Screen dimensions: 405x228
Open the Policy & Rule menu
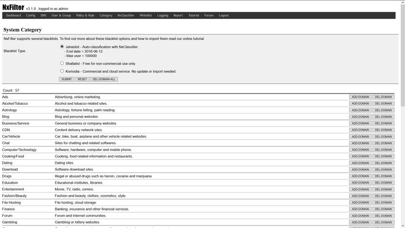coord(85,16)
